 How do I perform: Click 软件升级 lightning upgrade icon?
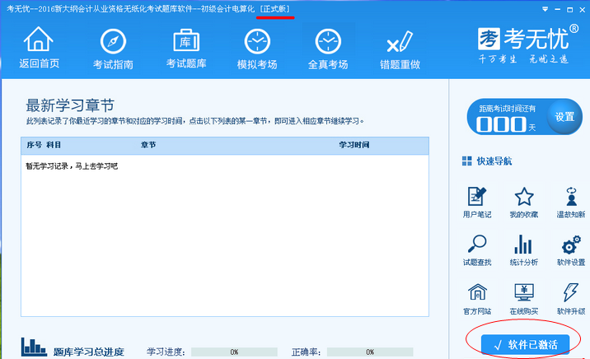(570, 299)
